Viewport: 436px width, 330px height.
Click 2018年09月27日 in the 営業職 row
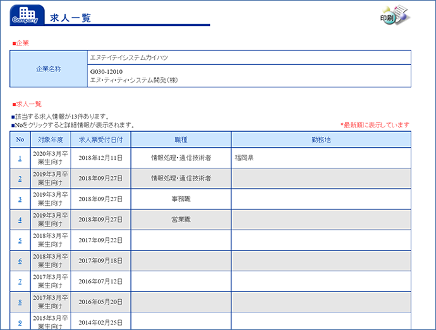[x=100, y=220]
